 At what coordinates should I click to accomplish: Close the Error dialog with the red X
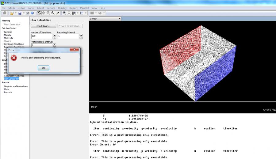pyautogui.click(x=74, y=49)
